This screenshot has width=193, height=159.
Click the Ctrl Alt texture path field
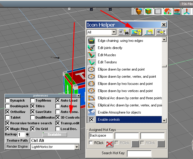pos(55,140)
